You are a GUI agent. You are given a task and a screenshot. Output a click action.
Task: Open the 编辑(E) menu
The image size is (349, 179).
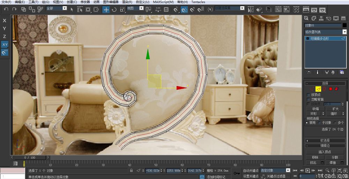(x=20, y=2)
